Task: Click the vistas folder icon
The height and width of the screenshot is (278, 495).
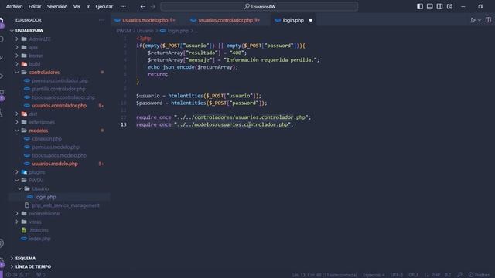Action: click(24, 222)
